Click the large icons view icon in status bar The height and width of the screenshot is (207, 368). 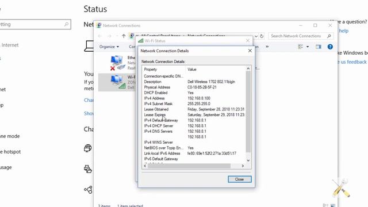pos(333,205)
